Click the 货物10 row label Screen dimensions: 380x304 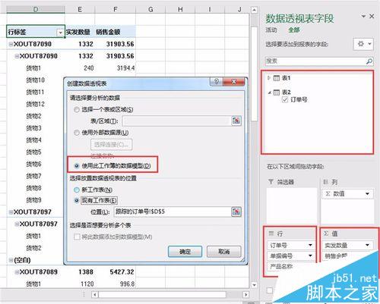click(x=36, y=80)
